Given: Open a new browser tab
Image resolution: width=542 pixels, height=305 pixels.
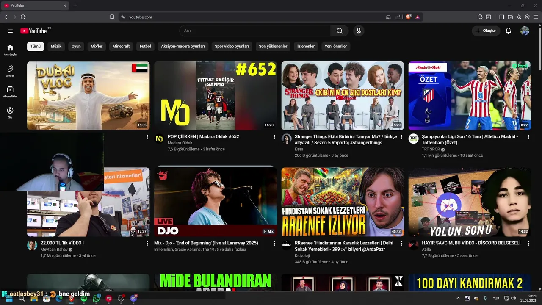Looking at the screenshot, I should click(x=75, y=6).
